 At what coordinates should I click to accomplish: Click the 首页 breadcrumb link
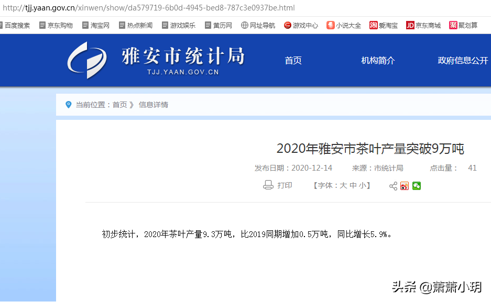(119, 105)
